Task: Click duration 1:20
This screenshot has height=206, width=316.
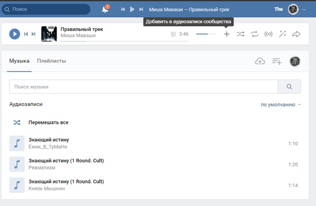Action: 293,165
